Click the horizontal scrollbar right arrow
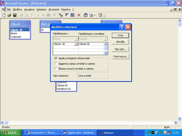182x136 pixels. (176, 122)
